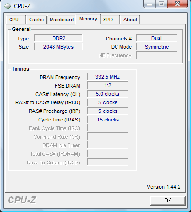Click the Size label in General
Viewport: 191px width, 212px height.
pyautogui.click(x=23, y=47)
